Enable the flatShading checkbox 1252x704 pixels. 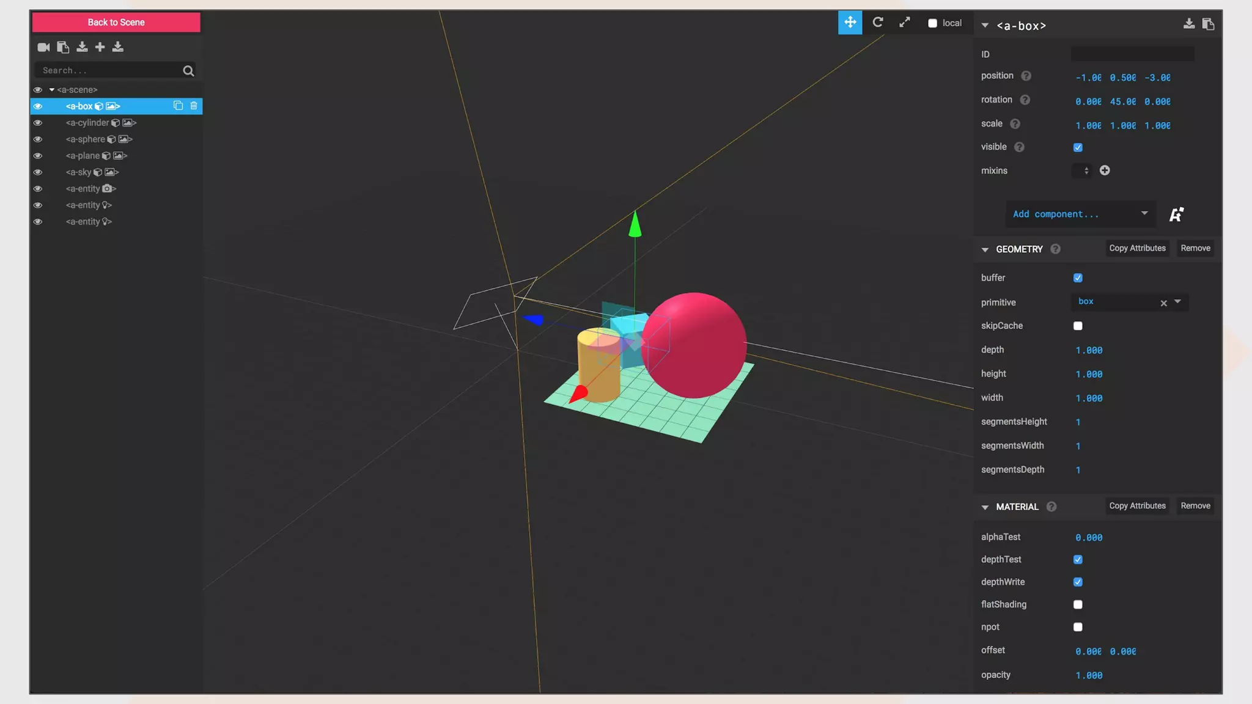point(1078,604)
